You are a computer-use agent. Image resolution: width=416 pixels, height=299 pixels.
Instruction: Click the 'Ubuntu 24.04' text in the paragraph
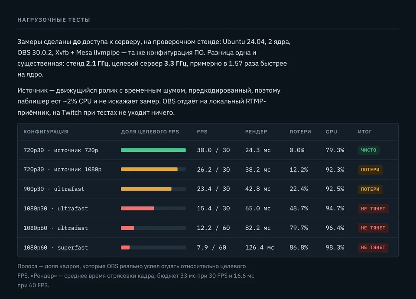(x=244, y=42)
